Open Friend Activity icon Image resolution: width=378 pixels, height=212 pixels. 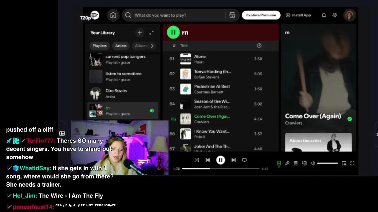(335, 15)
